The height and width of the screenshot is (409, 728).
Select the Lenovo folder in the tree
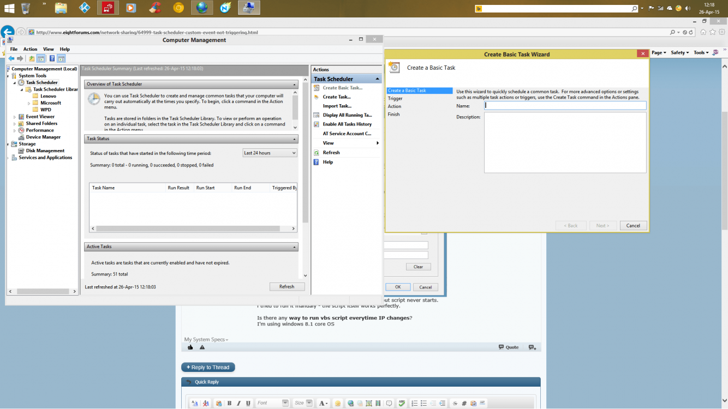[48, 96]
